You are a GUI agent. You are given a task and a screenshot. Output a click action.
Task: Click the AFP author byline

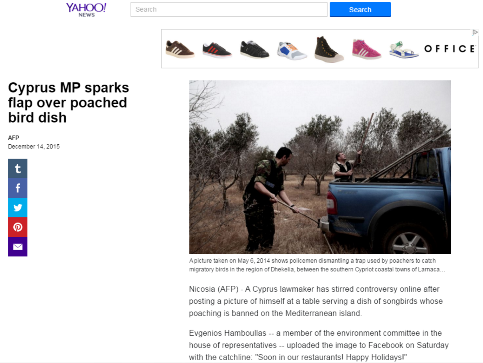click(14, 138)
